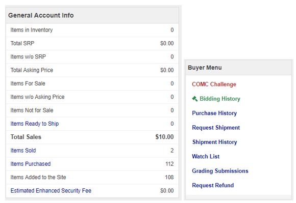Image resolution: width=296 pixels, height=203 pixels.
Task: Click the $10.00 Total Sales amount
Action: coord(164,137)
